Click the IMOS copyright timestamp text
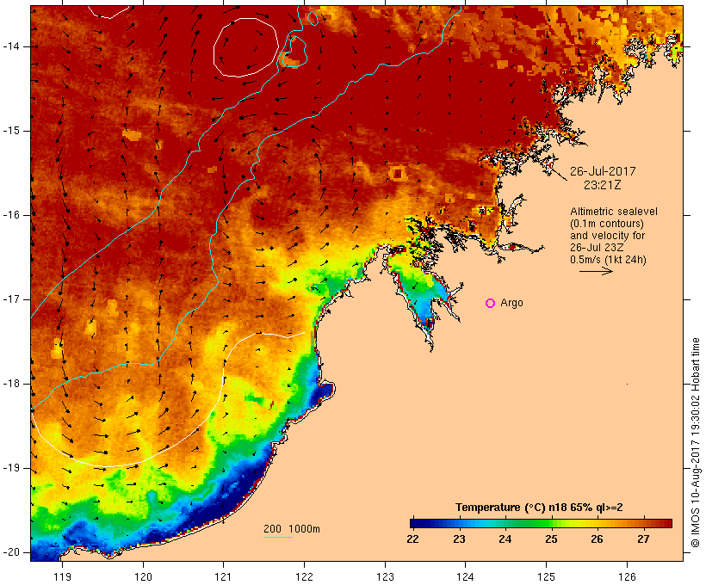 tap(696, 443)
